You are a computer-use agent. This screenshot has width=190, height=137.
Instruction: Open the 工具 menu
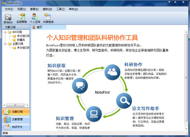[x=60, y=9]
